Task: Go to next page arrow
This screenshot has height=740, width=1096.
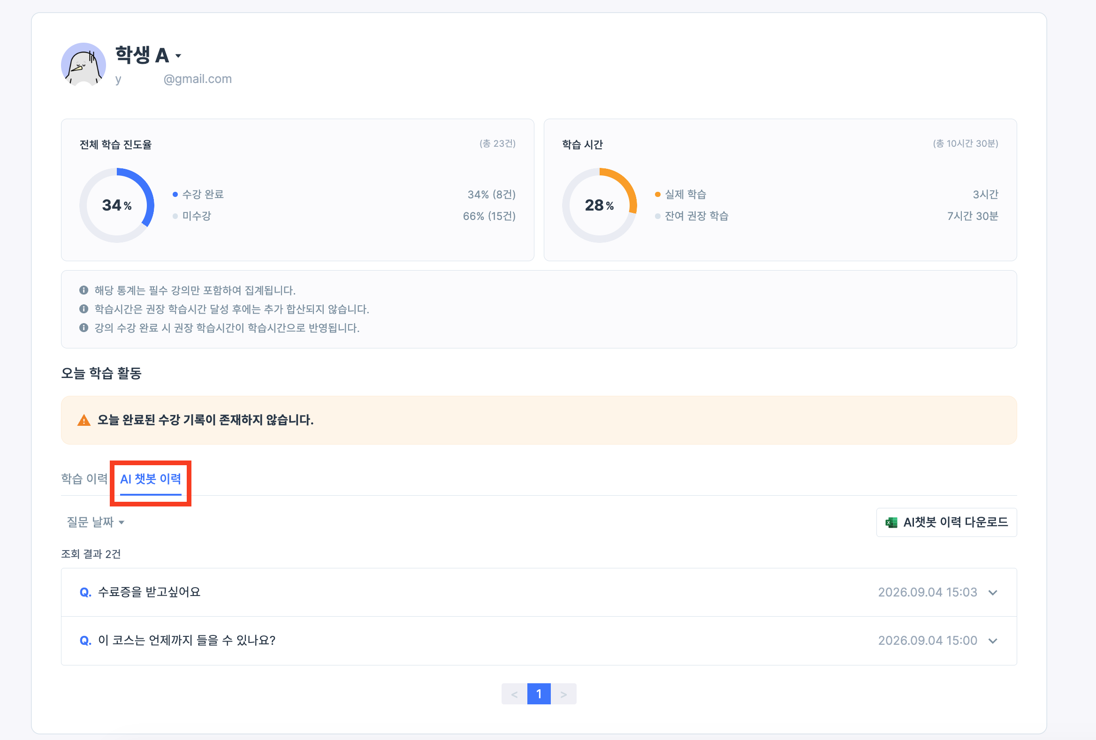Action: click(x=563, y=694)
